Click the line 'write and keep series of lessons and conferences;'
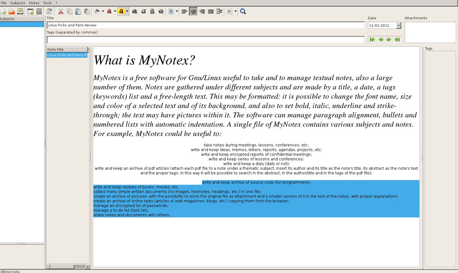Image resolution: width=458 pixels, height=273 pixels. click(256, 159)
